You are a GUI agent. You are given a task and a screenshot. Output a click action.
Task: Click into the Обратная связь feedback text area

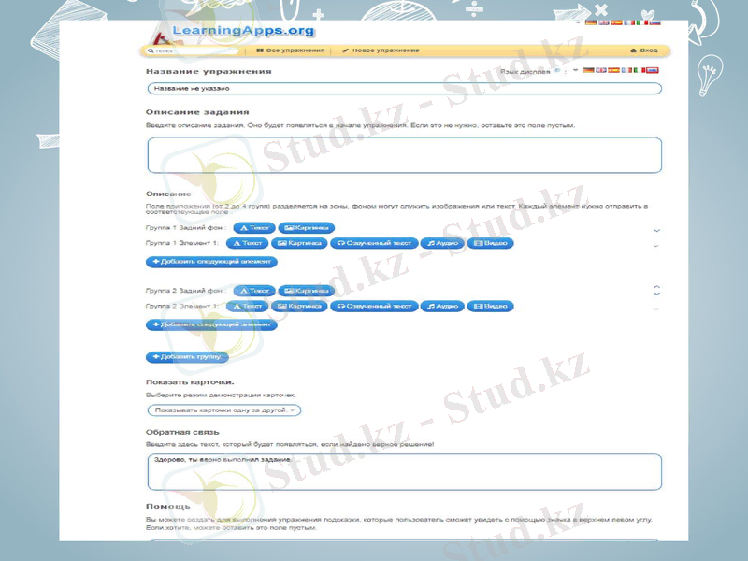404,472
